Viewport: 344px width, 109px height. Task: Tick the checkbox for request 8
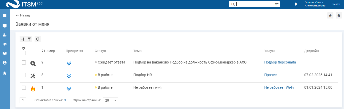click(24, 75)
